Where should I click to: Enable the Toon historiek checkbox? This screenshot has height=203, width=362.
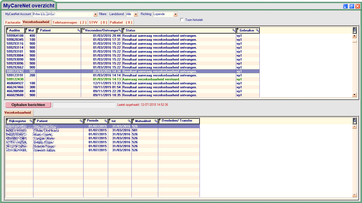[x=182, y=20]
